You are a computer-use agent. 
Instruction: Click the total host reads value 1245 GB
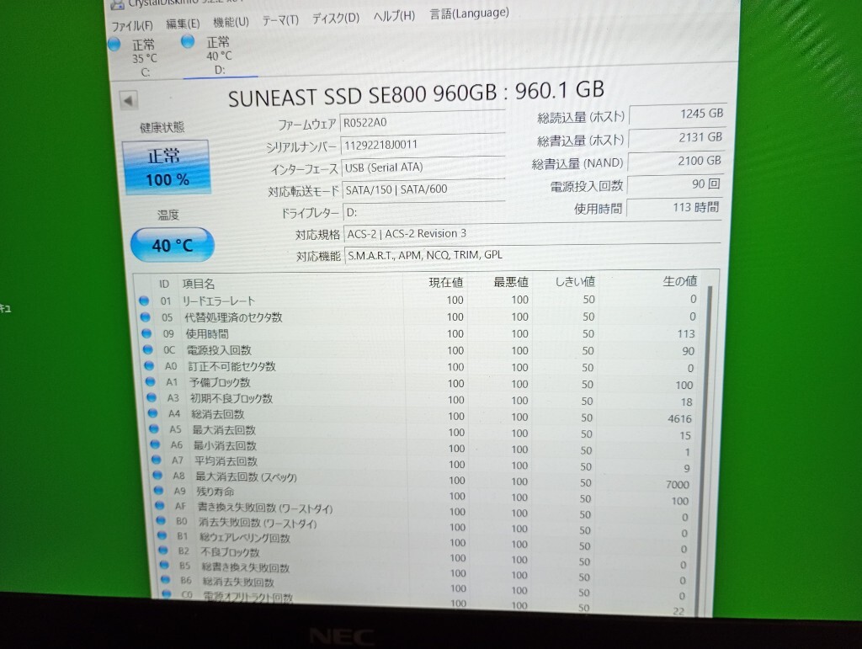(678, 114)
